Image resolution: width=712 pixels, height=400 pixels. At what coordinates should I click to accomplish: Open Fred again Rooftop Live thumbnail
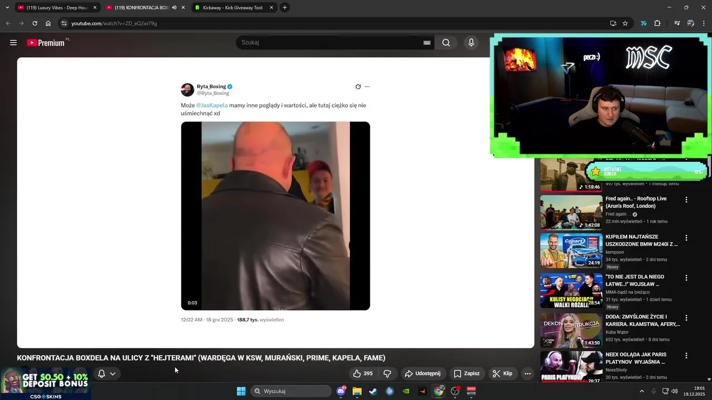pyautogui.click(x=571, y=212)
